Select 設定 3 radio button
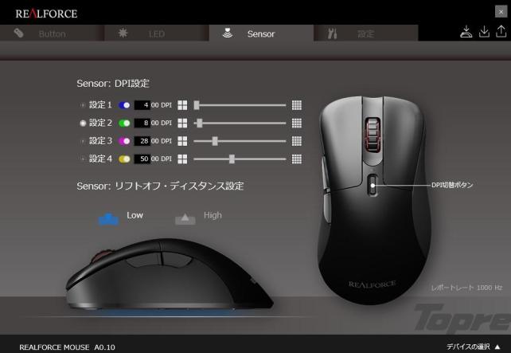 tap(83, 141)
